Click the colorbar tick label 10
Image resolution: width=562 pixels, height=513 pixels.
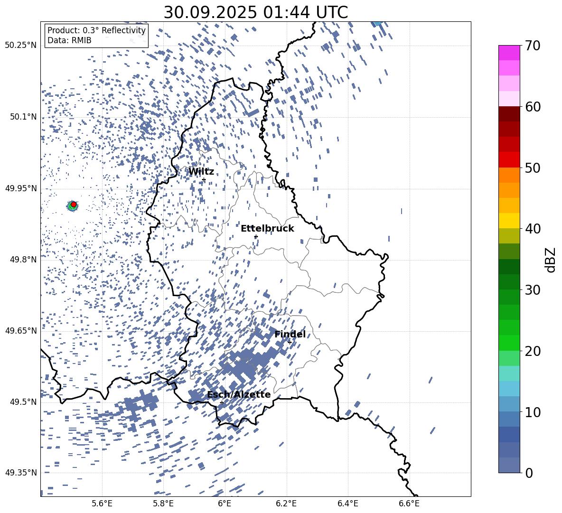click(533, 412)
